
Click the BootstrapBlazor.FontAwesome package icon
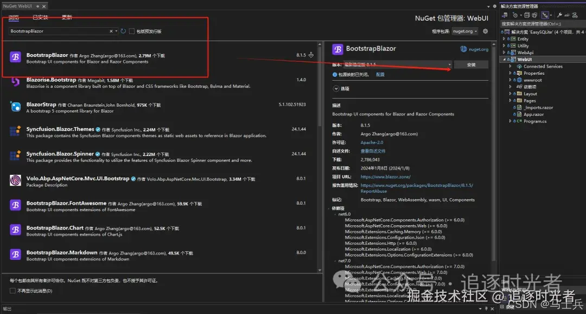click(15, 205)
